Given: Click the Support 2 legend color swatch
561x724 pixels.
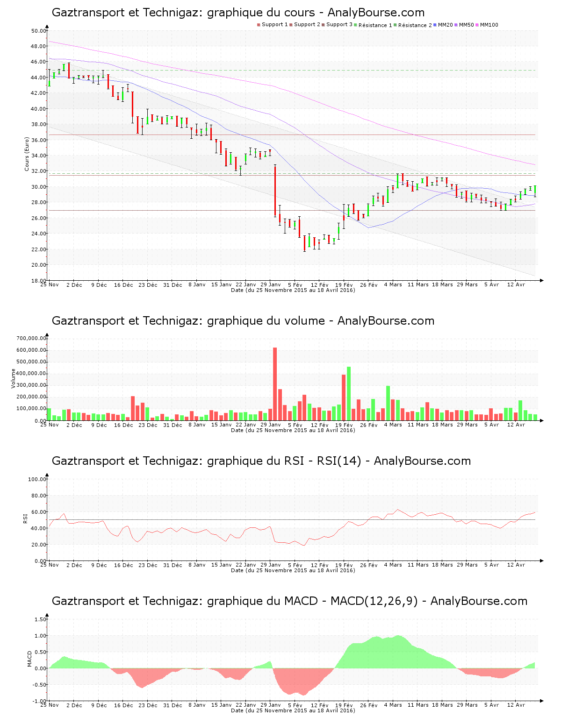Looking at the screenshot, I should click(291, 25).
